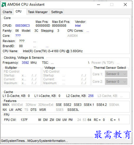Click the Power (% TDP) label

103,62
